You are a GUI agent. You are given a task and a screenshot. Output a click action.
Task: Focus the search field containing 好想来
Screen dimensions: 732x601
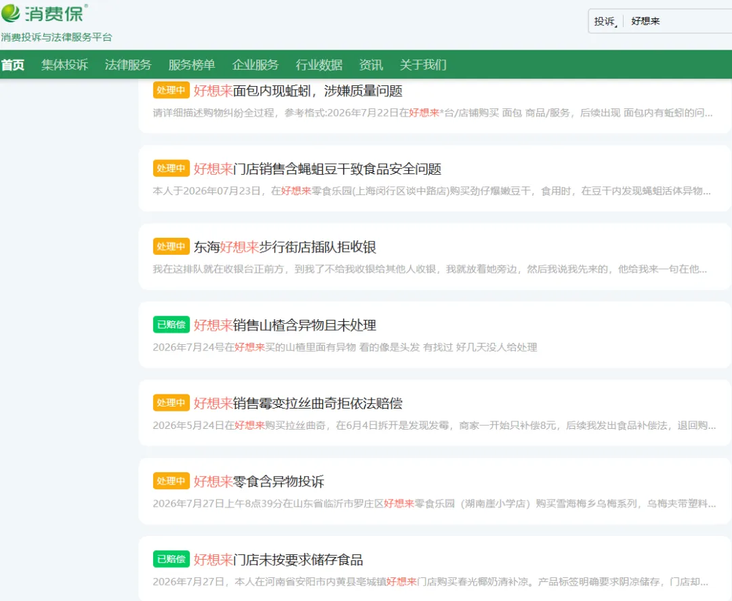tap(679, 21)
